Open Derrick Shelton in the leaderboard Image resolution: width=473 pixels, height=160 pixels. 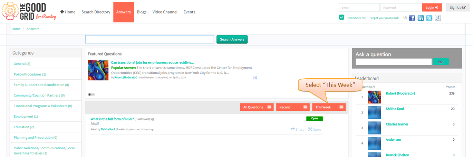click(x=397, y=155)
